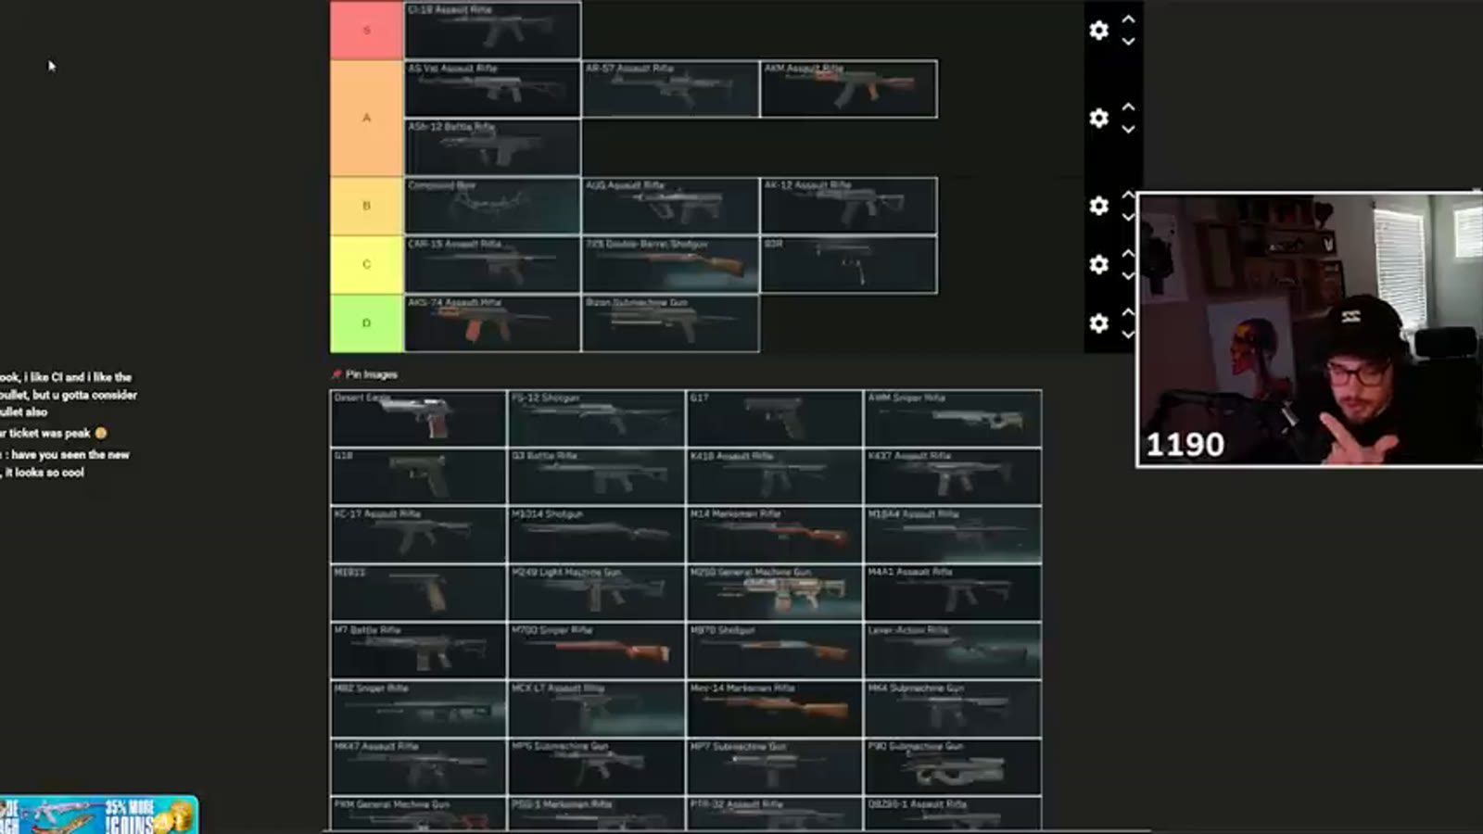Image resolution: width=1483 pixels, height=834 pixels.
Task: Pick the G3 Battle Rifle image
Action: [596, 477]
